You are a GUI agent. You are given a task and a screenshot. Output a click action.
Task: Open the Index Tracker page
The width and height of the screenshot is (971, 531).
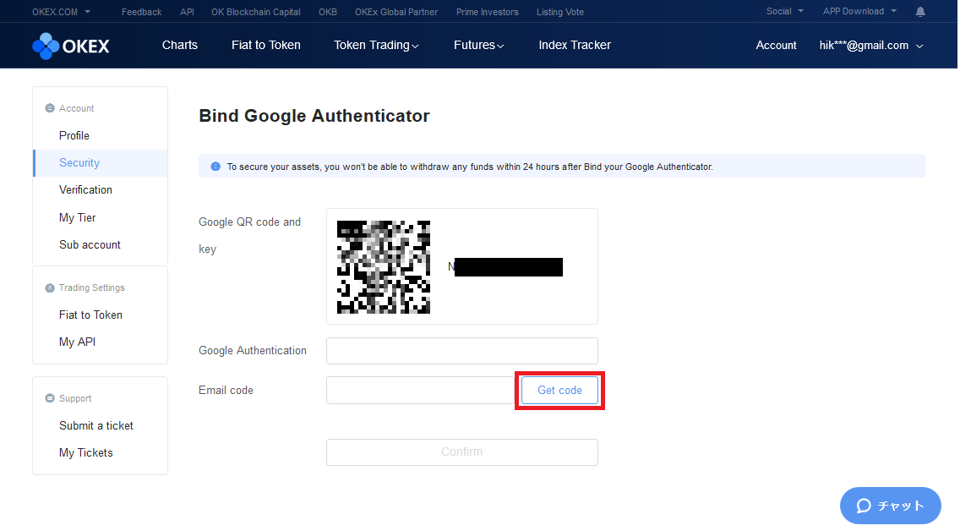575,45
